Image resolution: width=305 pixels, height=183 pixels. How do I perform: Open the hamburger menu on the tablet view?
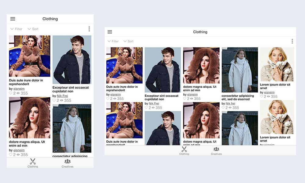coord(110,32)
